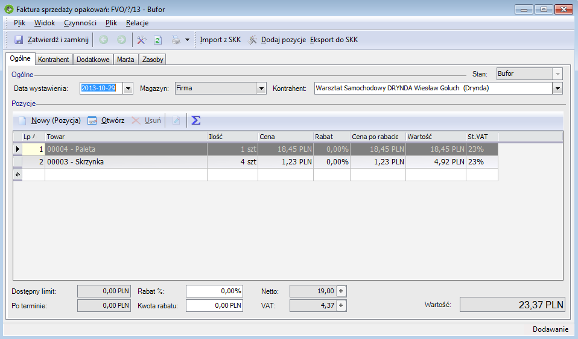Click plus button next to VAT
Viewport: 578px width, 339px height.
tap(341, 305)
